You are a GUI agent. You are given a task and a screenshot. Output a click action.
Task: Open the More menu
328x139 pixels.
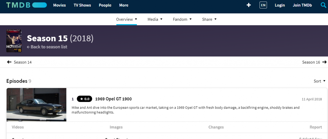click(x=124, y=5)
